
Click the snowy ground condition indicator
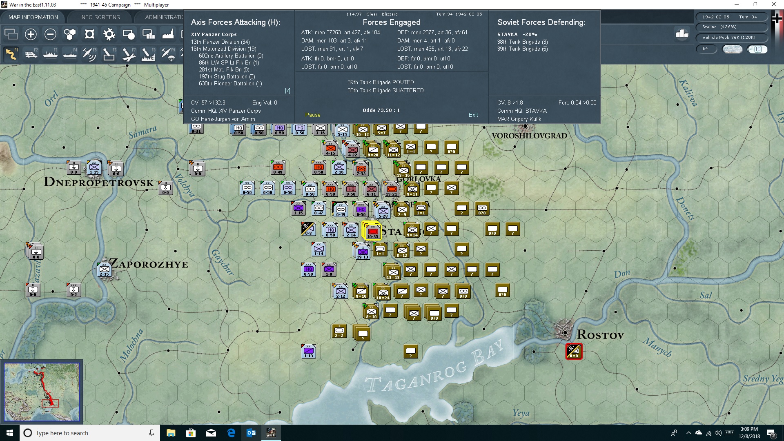(733, 49)
